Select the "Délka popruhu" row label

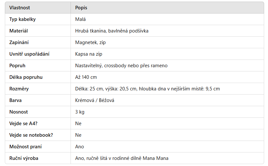point(26,77)
